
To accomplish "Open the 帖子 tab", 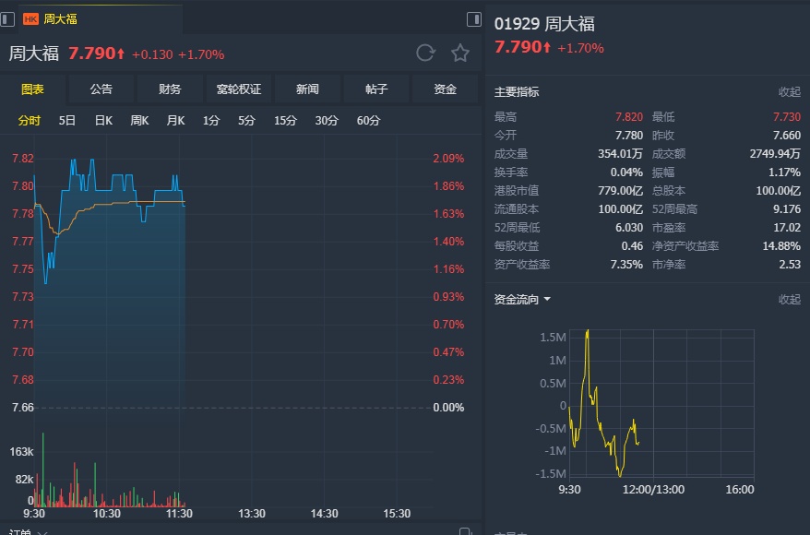I will [376, 89].
